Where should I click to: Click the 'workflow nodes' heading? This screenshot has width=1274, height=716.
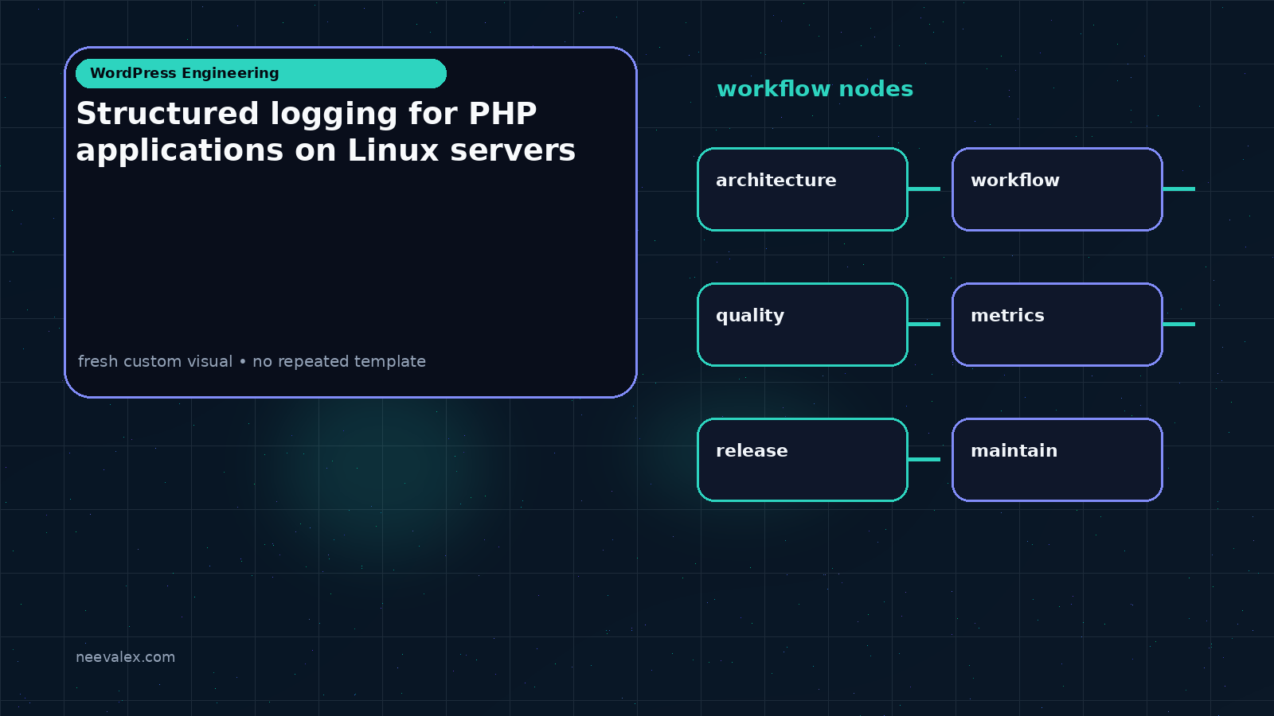815,89
